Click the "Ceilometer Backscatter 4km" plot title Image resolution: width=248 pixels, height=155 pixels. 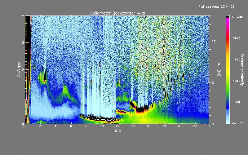click(x=117, y=13)
